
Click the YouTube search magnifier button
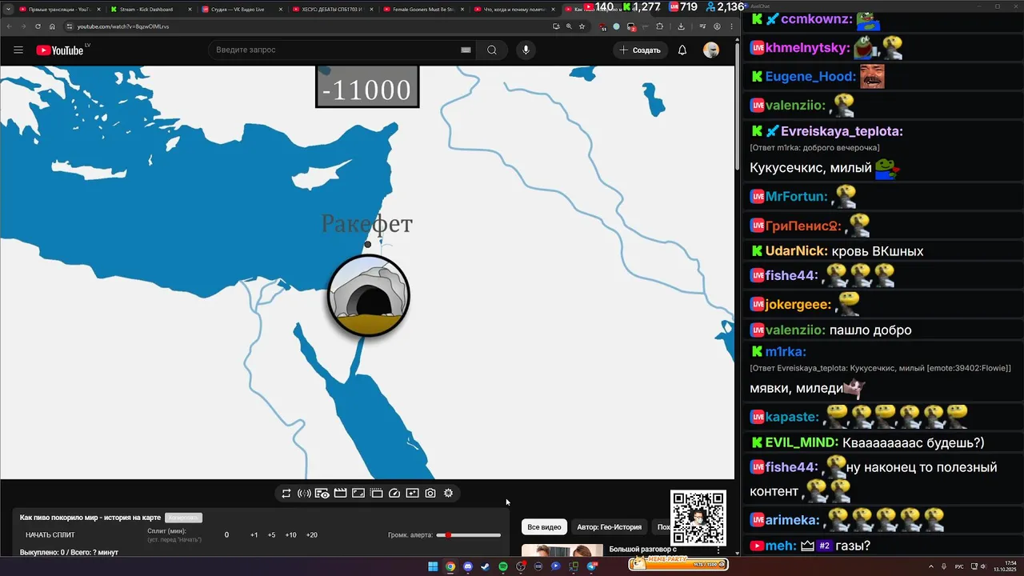[492, 50]
